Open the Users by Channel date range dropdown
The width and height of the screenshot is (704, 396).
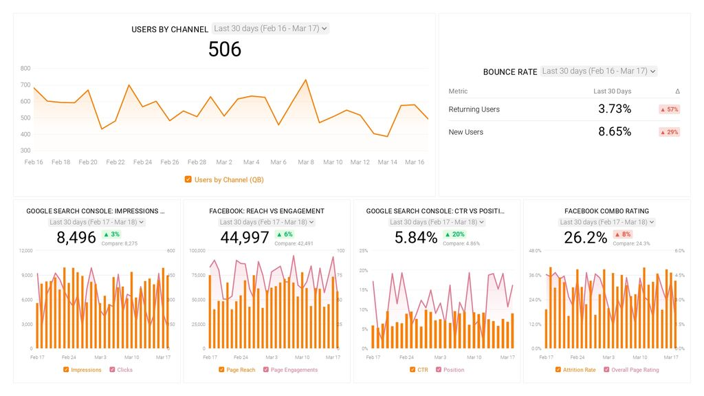270,28
